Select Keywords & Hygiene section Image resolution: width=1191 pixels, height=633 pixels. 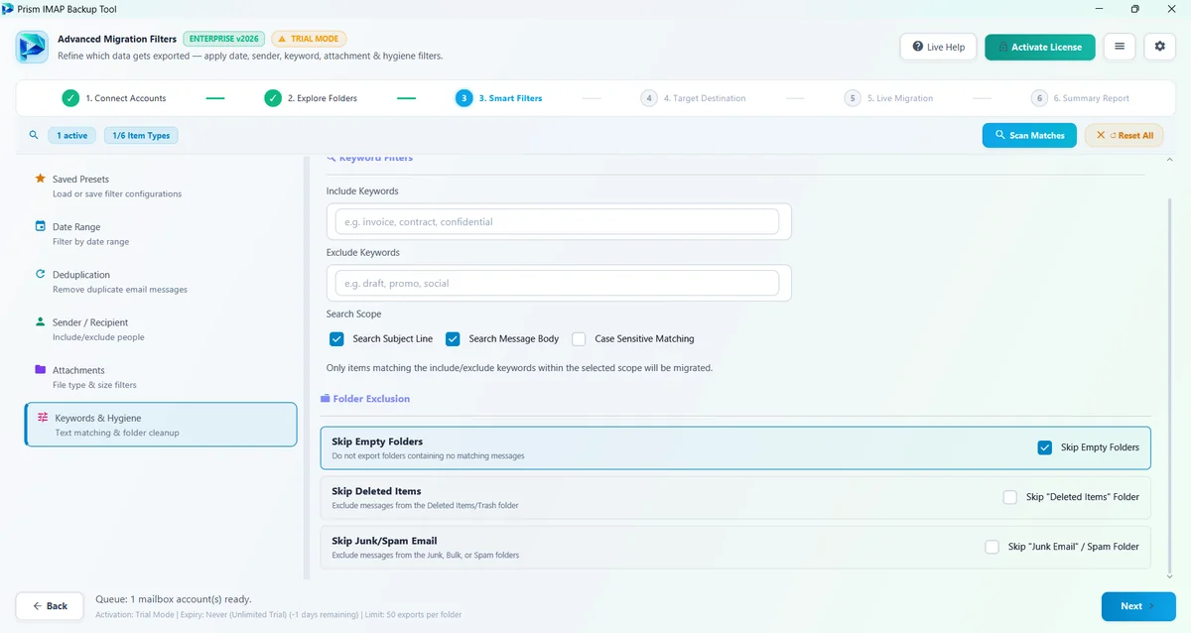tap(161, 425)
